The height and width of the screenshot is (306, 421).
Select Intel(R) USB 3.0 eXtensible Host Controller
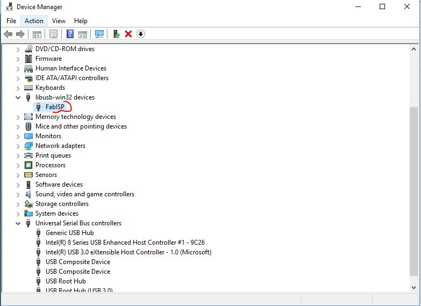(128, 252)
